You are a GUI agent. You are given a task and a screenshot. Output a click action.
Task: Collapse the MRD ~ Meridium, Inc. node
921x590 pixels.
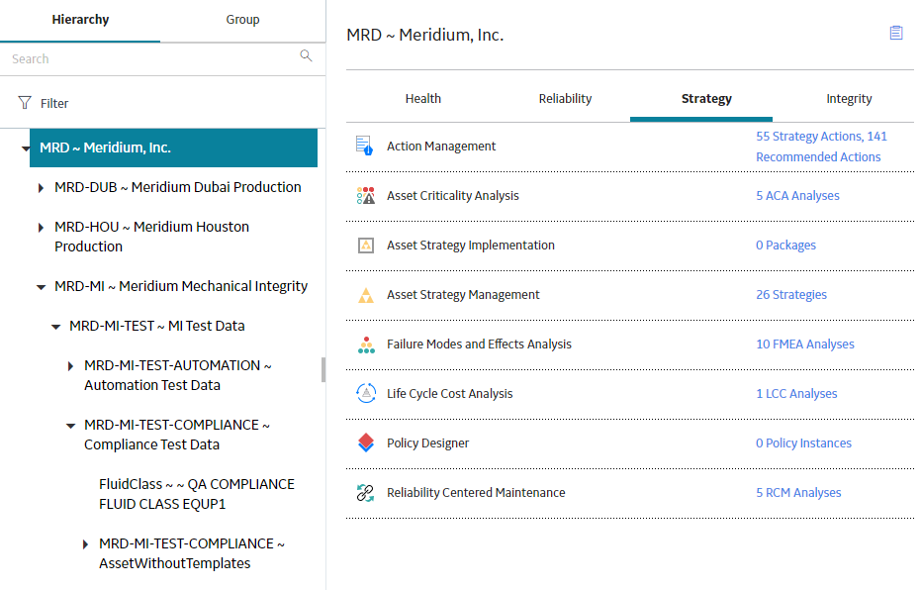pyautogui.click(x=26, y=148)
